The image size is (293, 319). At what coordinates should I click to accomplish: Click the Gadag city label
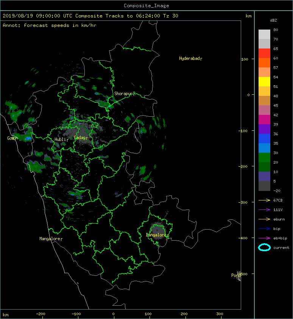pyautogui.click(x=81, y=138)
